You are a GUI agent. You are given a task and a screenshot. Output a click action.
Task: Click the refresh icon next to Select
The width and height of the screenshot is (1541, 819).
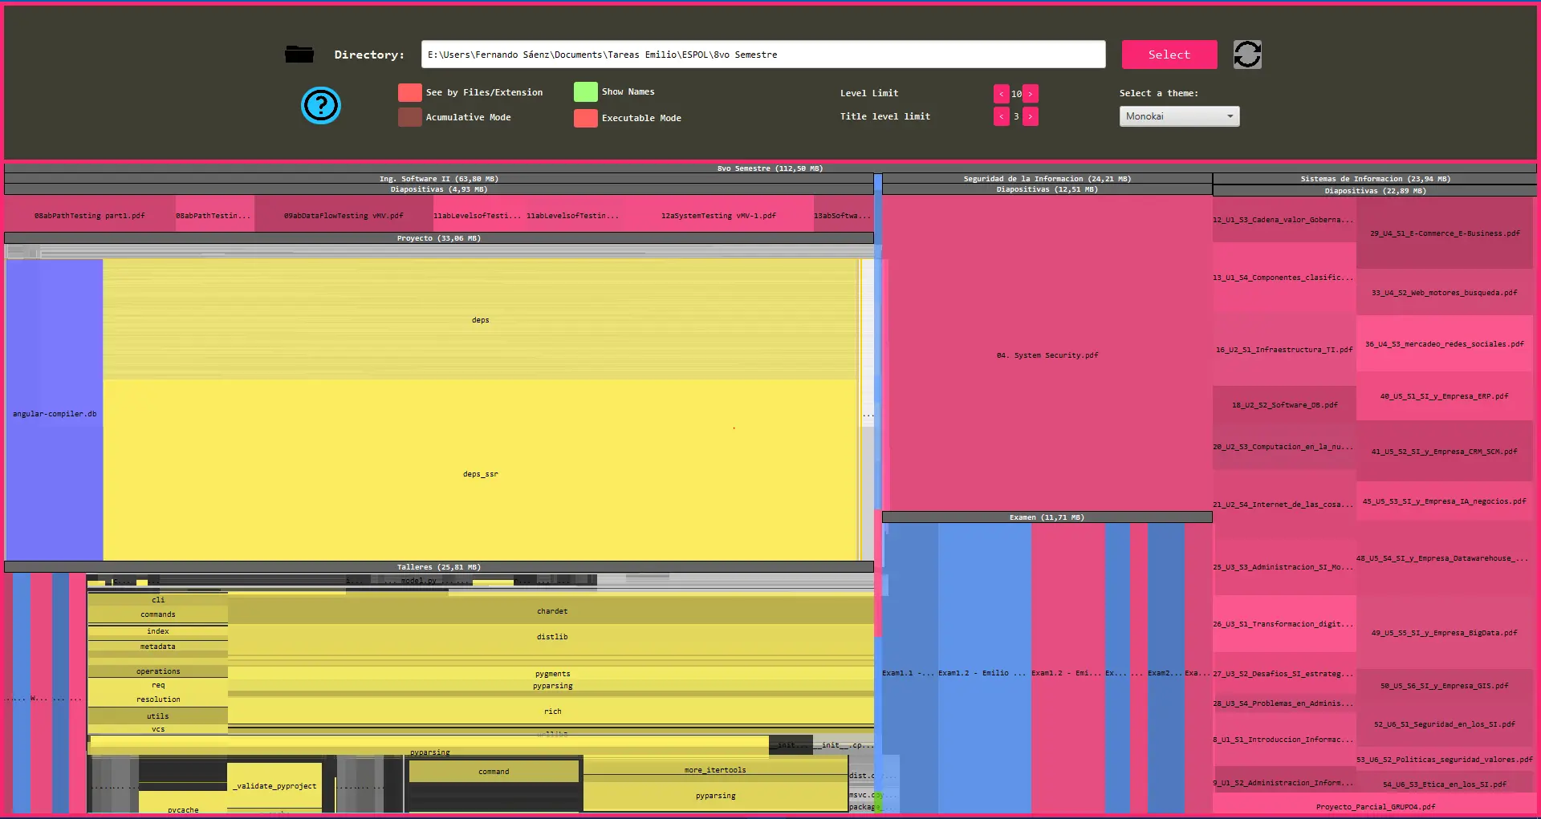tap(1247, 54)
